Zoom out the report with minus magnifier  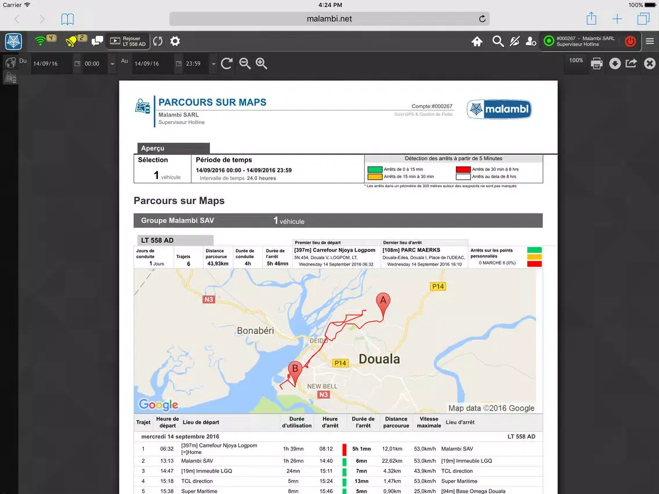point(245,63)
